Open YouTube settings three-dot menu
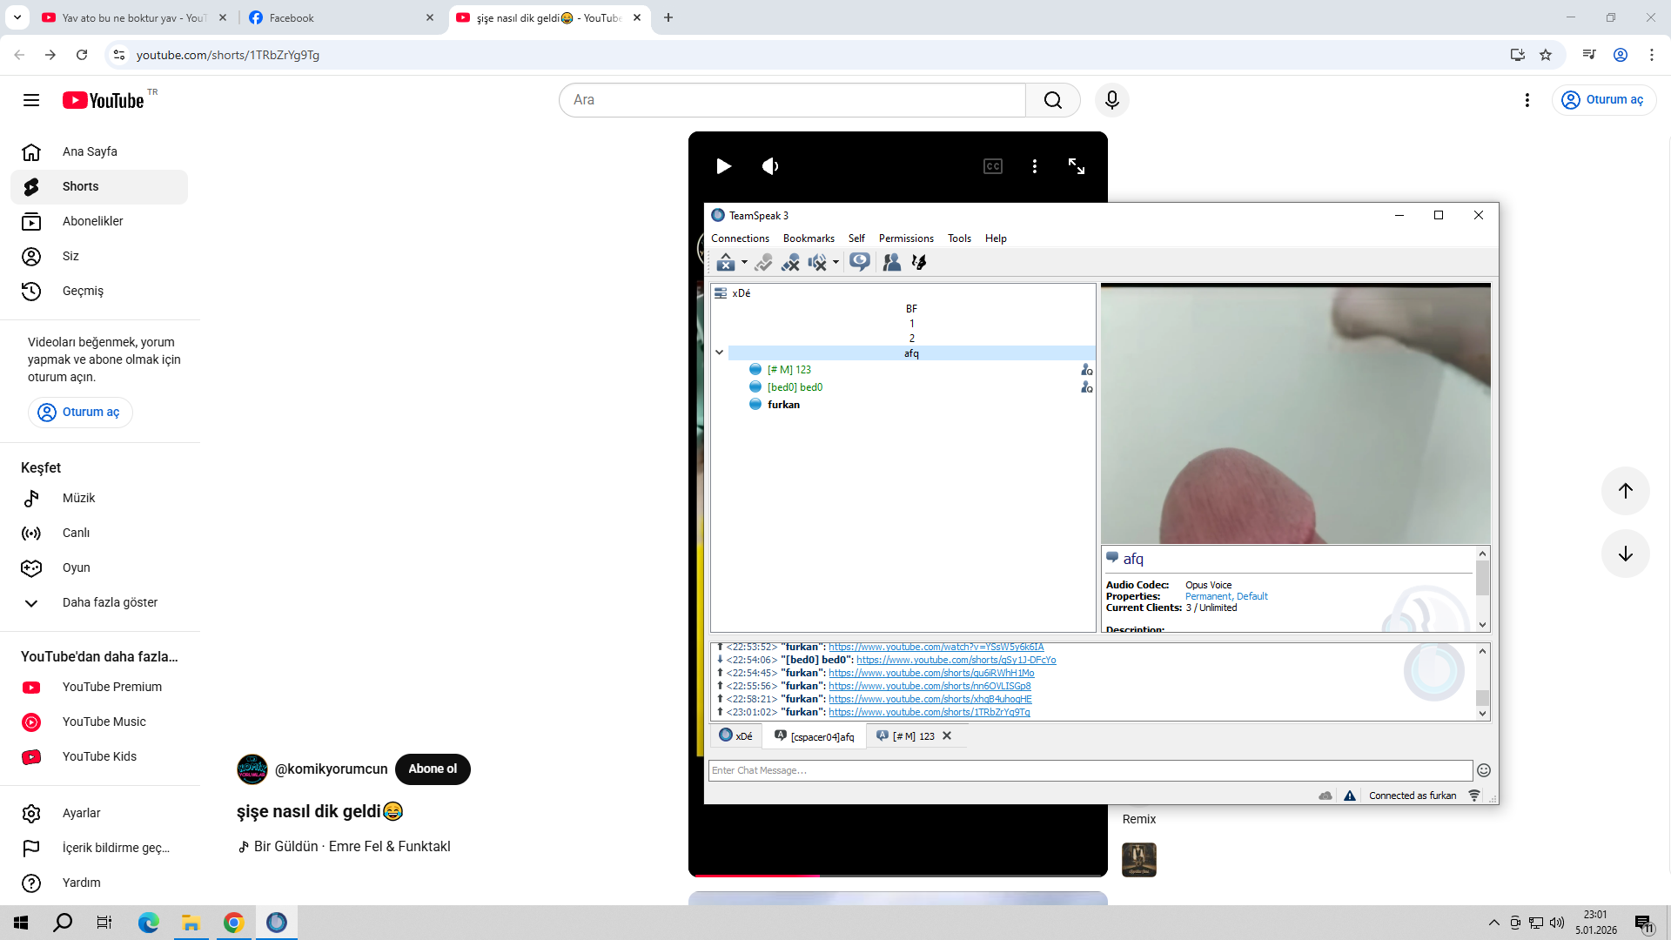 [1527, 100]
